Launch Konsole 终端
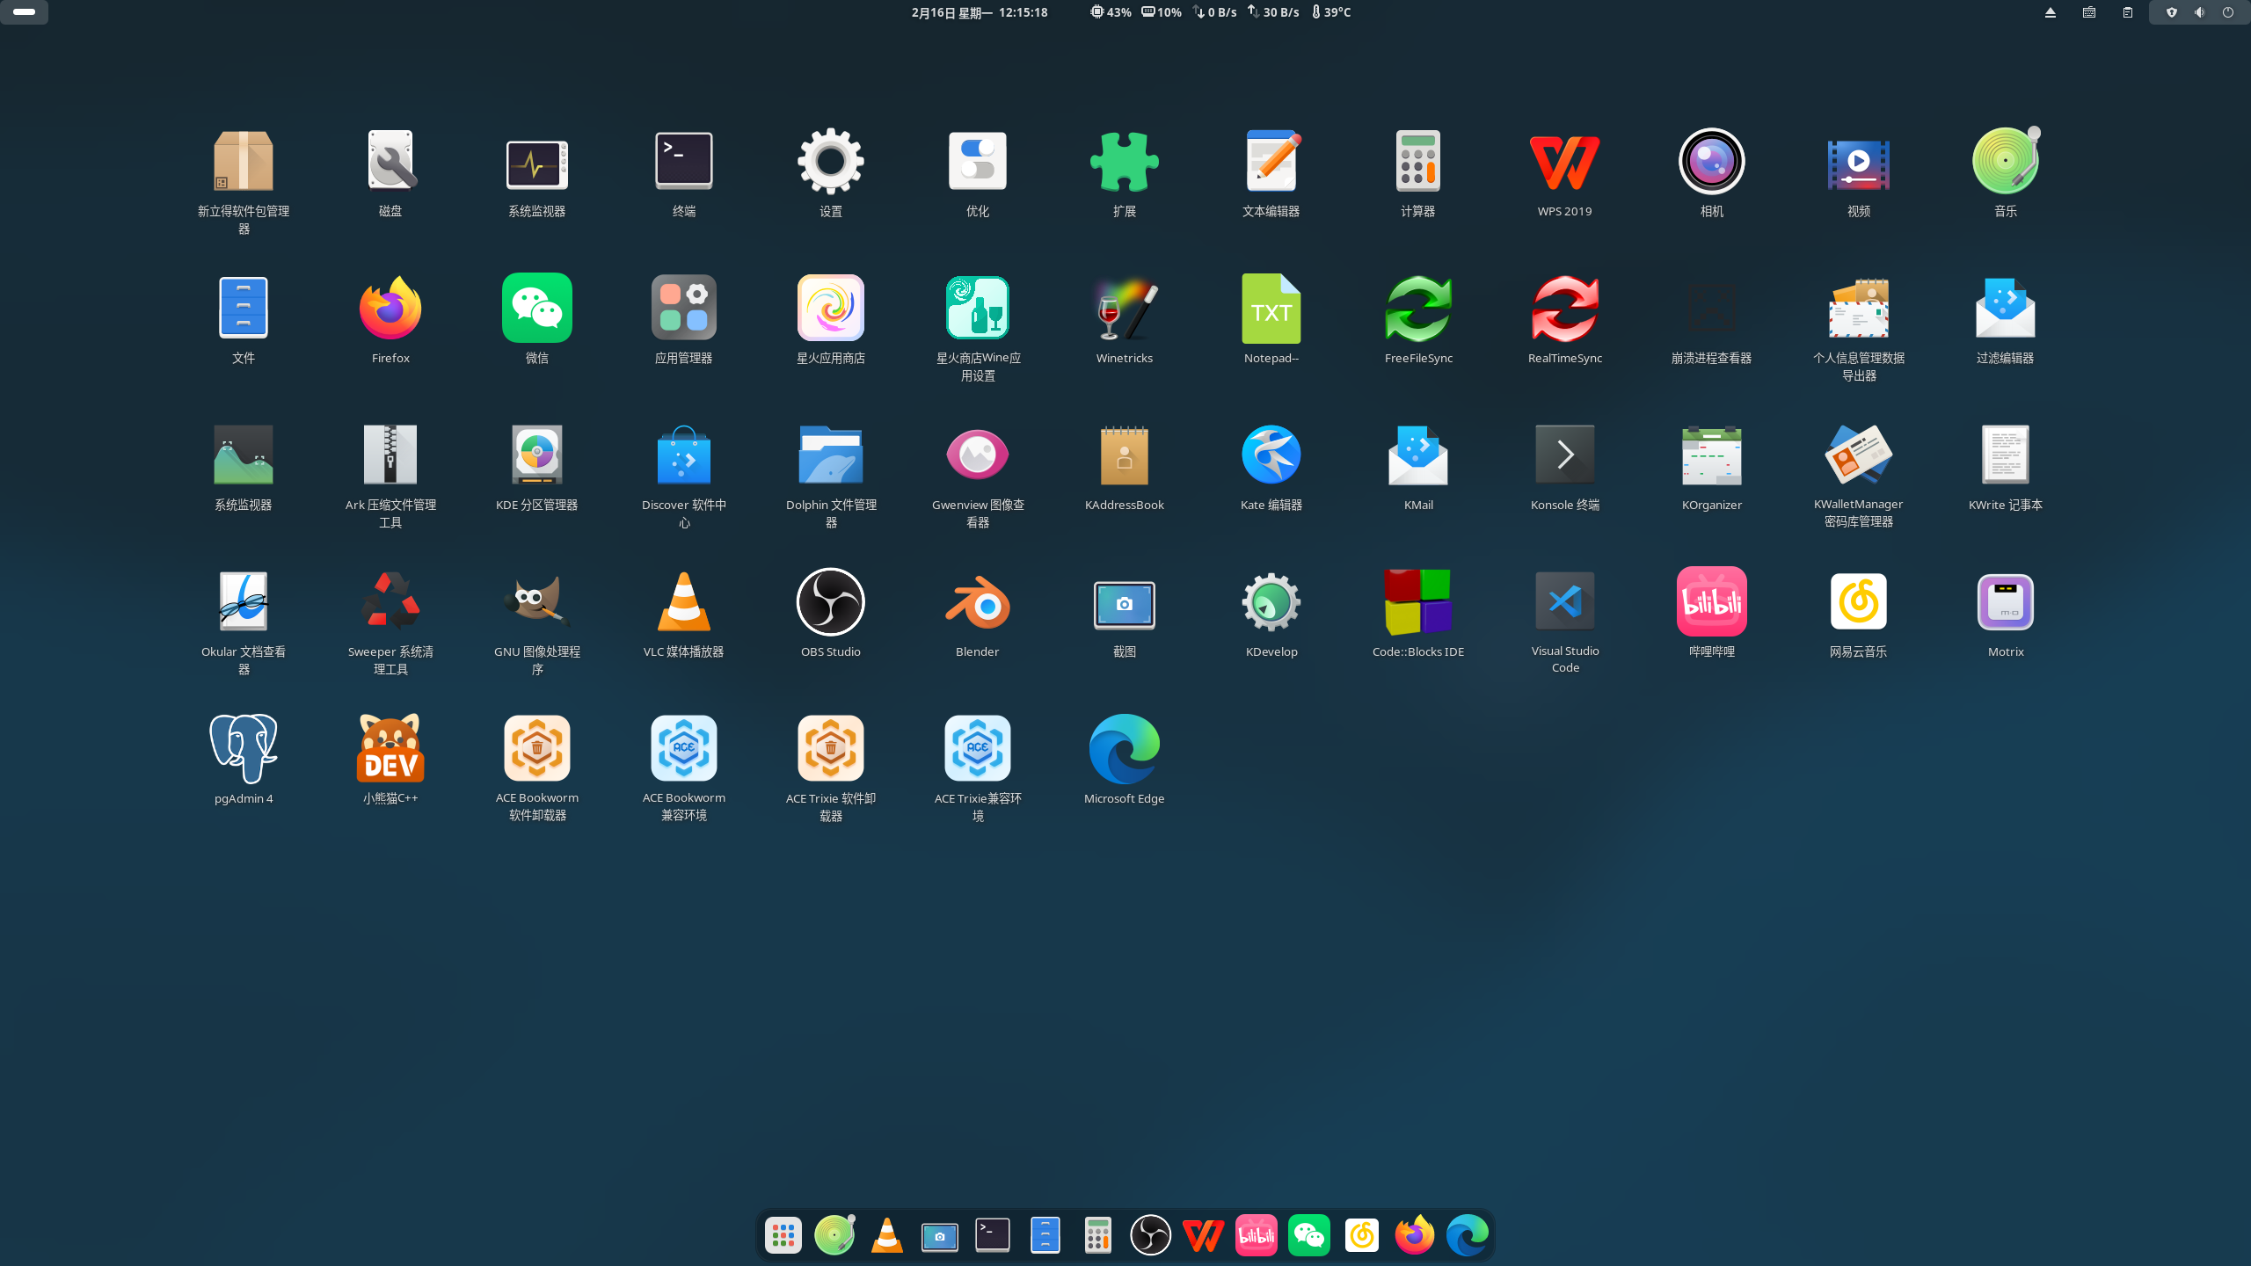 1565,455
